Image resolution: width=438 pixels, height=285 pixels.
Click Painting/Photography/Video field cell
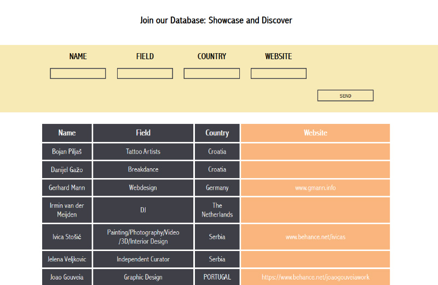[143, 237]
